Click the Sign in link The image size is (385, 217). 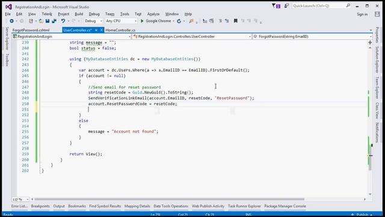pos(362,14)
